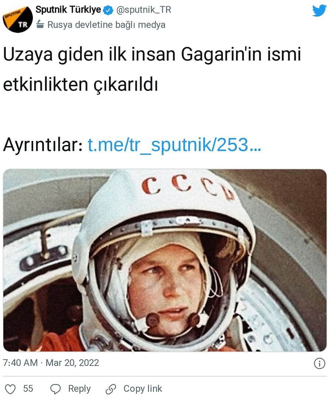Click the state-affiliated media podium icon
332x398 pixels.
click(x=40, y=24)
